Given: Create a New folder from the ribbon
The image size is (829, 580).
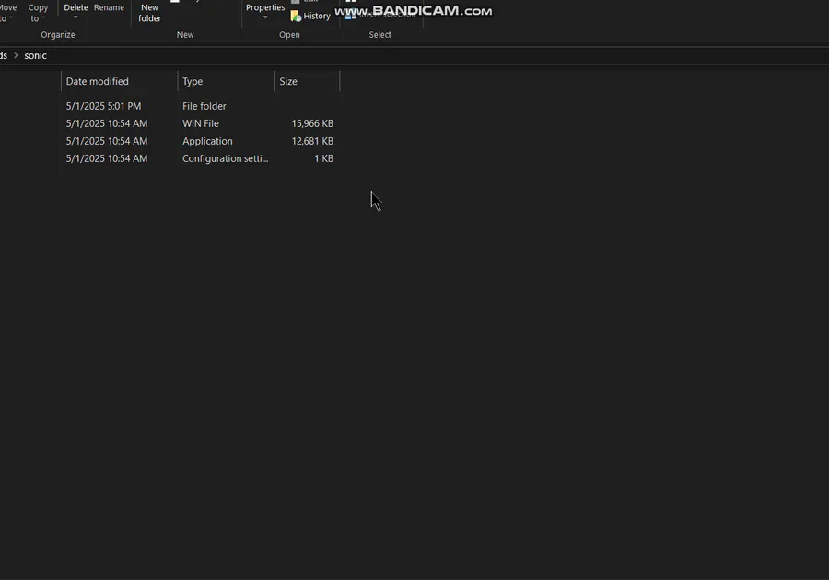Looking at the screenshot, I should pos(149,13).
